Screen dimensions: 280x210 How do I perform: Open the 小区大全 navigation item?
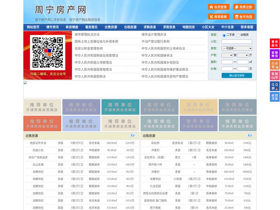(x=208, y=27)
